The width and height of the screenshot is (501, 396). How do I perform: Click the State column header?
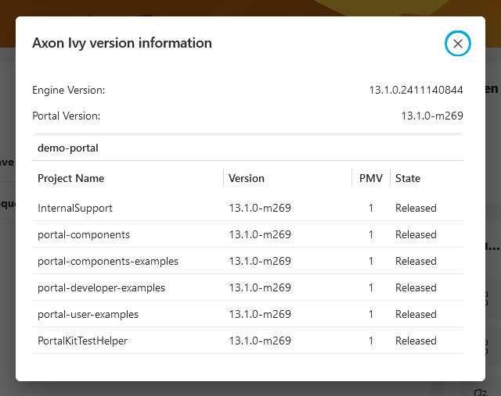pyautogui.click(x=408, y=178)
